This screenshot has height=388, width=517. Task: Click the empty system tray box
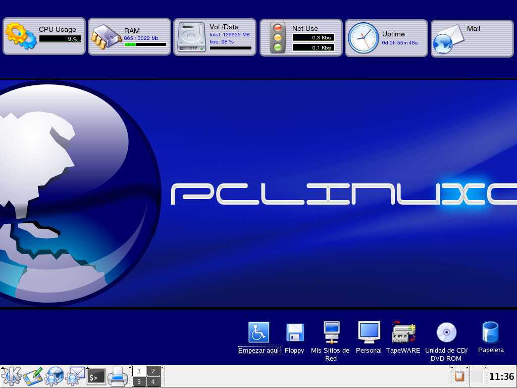477,376
